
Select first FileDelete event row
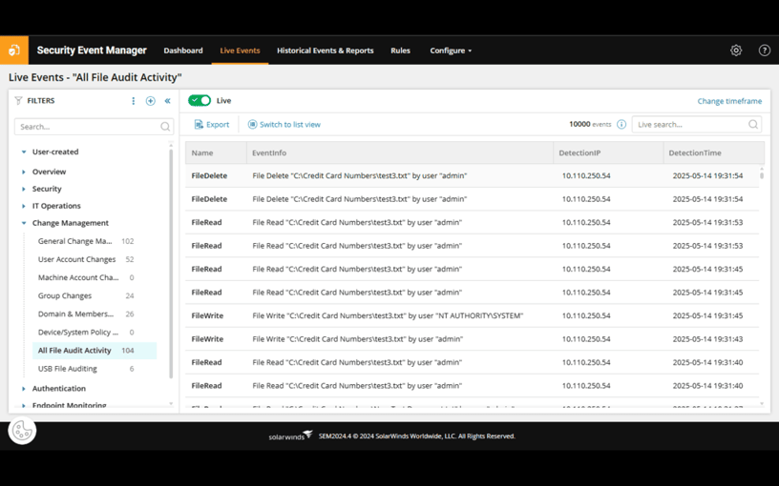click(472, 175)
